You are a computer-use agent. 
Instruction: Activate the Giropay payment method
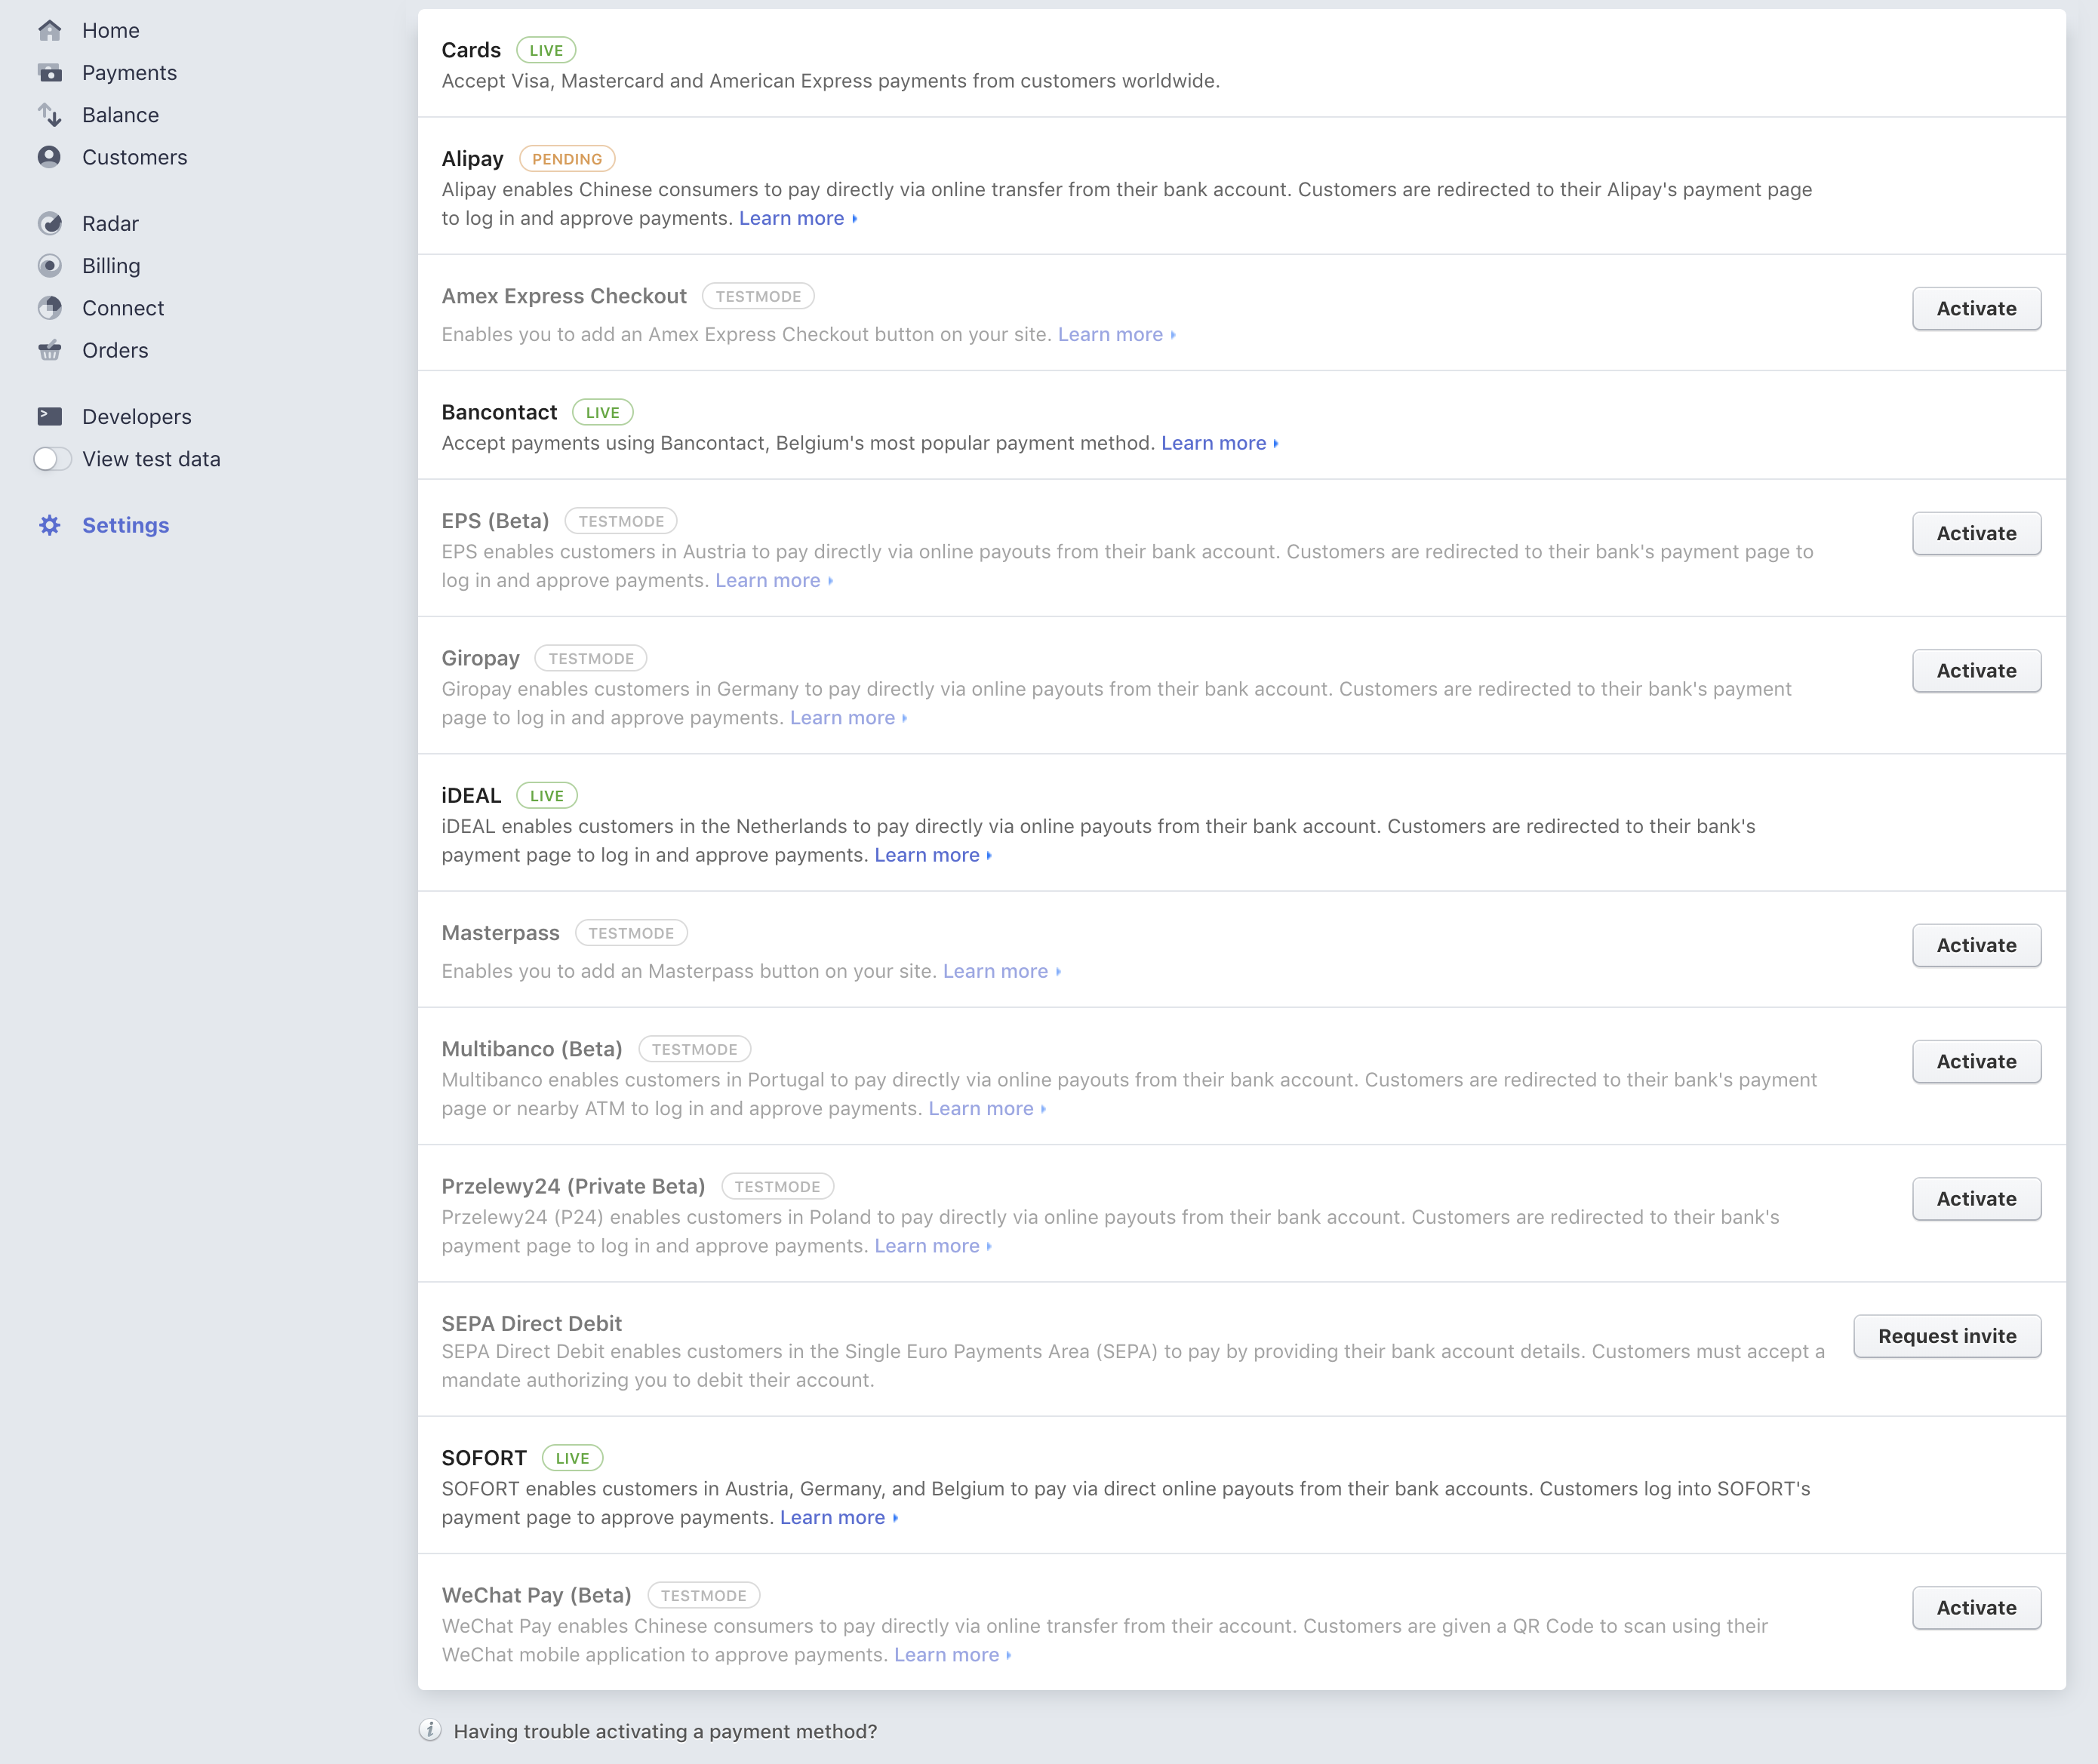(x=1975, y=670)
